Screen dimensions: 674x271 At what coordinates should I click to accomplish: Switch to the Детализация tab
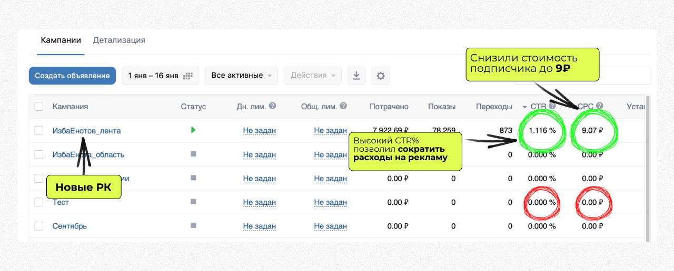(x=119, y=40)
